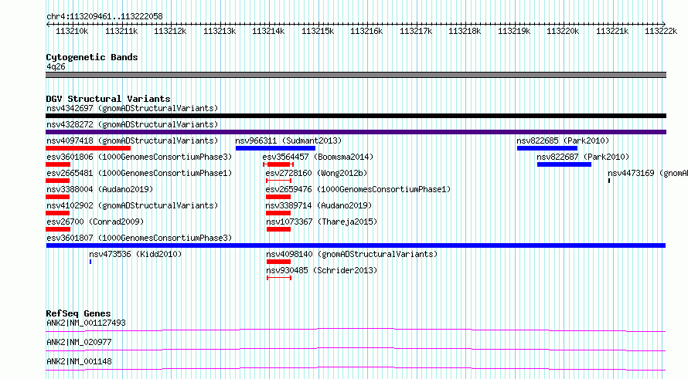Open the nsv4097418 gnomAD variant label
Image resolution: width=688 pixels, height=379 pixels.
click(132, 140)
